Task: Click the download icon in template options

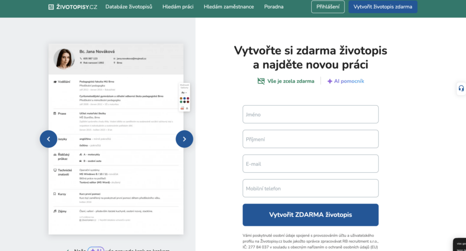Action: pyautogui.click(x=187, y=108)
